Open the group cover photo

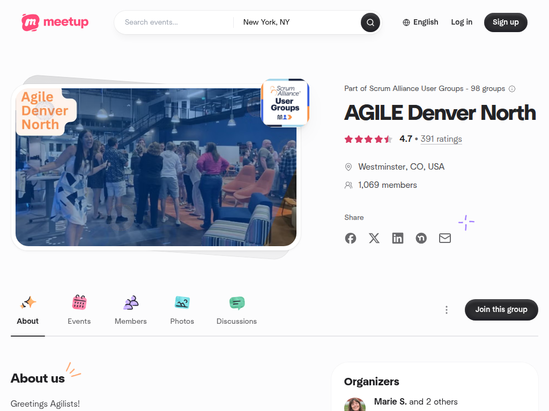(x=156, y=167)
